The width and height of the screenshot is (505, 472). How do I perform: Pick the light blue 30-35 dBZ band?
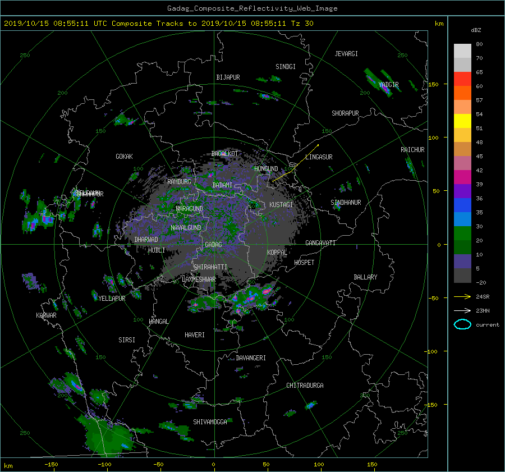pos(462,219)
